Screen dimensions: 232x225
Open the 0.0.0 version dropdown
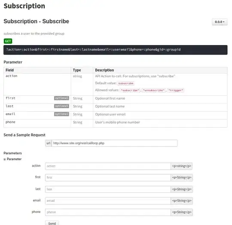(220, 22)
